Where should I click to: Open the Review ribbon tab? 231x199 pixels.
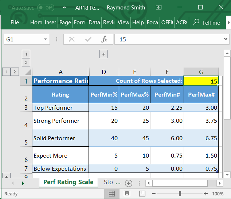click(109, 23)
